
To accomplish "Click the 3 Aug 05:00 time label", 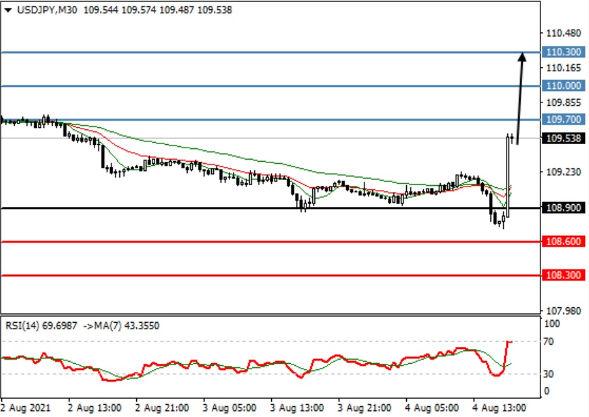I will tap(229, 408).
